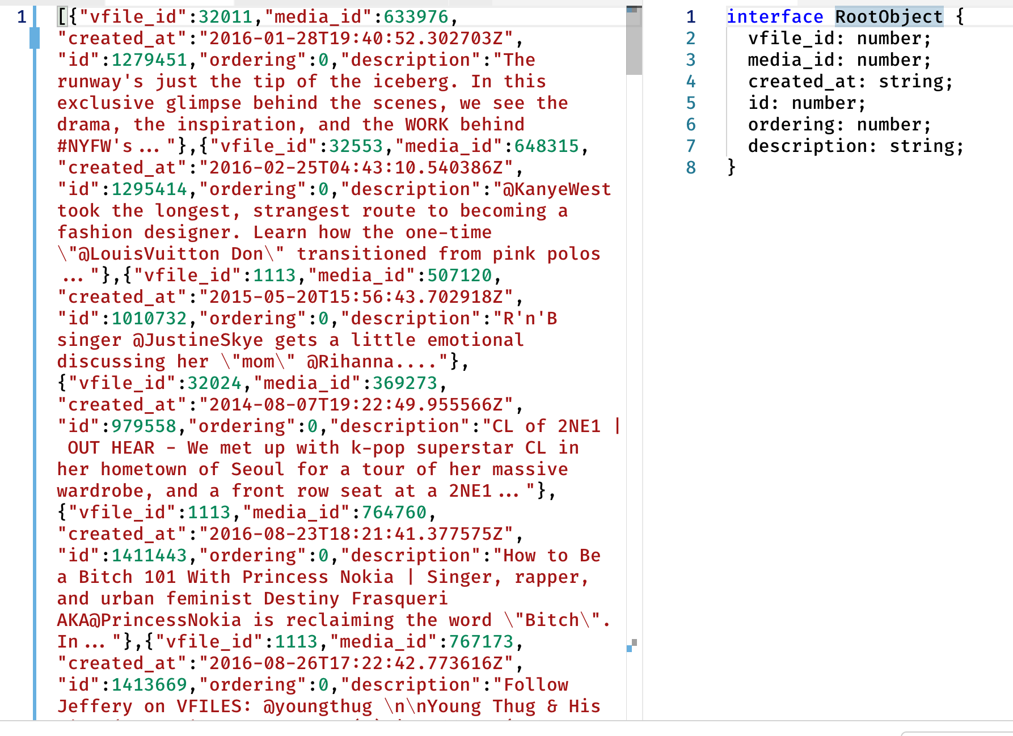
Task: Click the left JSON editor scrollbar thumb
Action: coord(634,40)
